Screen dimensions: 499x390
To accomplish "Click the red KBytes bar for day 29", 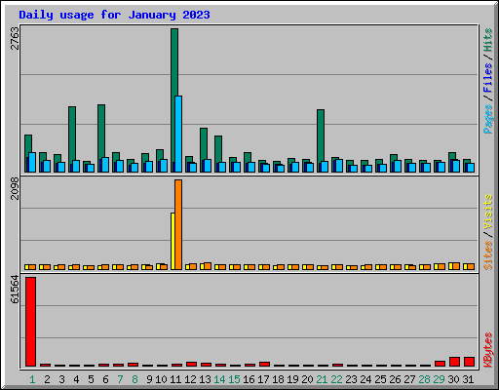I will (440, 364).
